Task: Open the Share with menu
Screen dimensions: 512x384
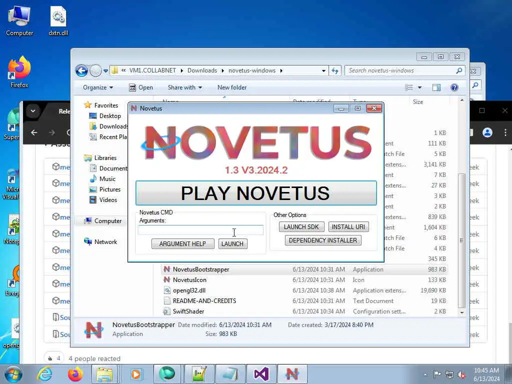Action: click(x=185, y=87)
